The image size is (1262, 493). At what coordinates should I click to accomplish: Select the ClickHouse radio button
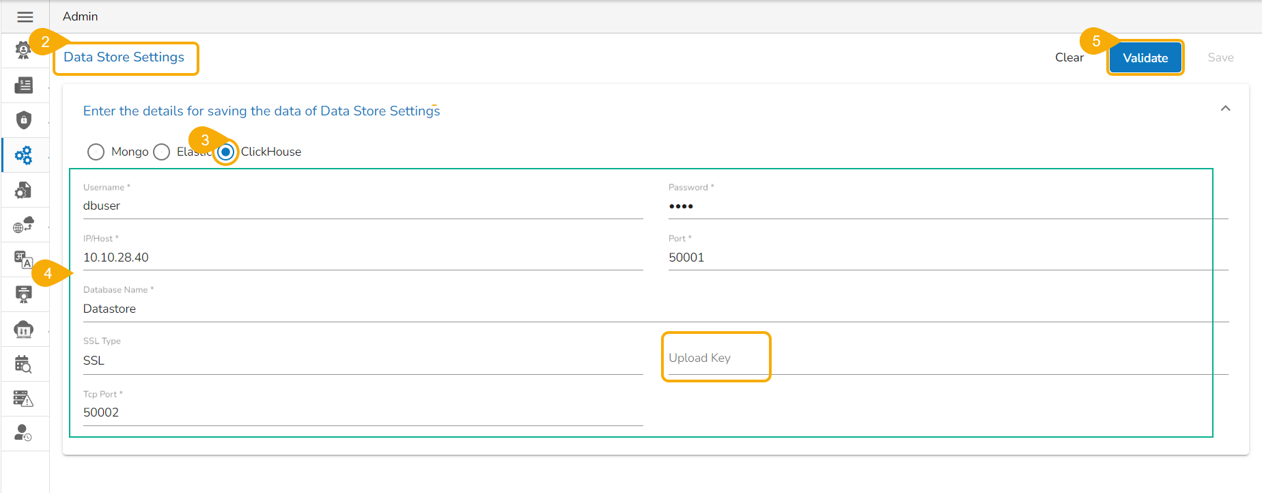(x=225, y=152)
